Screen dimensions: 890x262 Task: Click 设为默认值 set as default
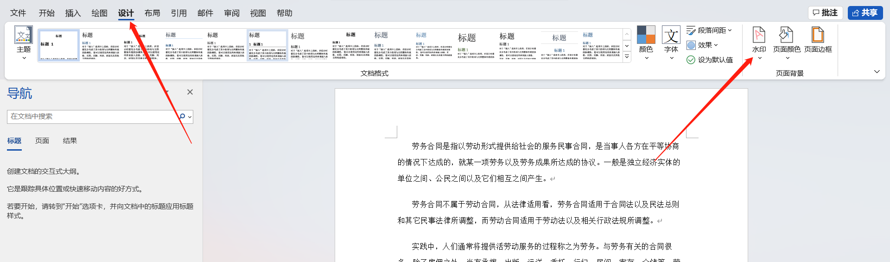(710, 60)
